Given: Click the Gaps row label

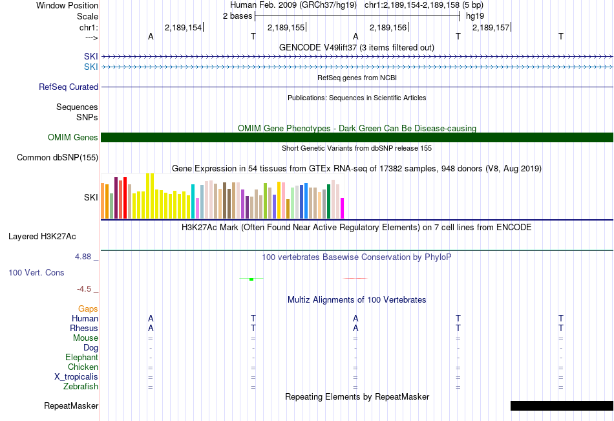Looking at the screenshot, I should point(88,309).
